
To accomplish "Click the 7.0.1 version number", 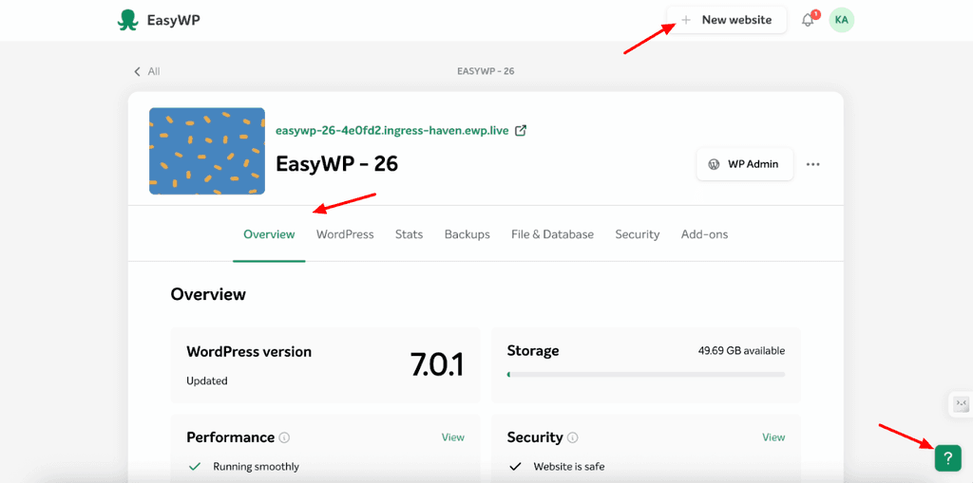I will tap(437, 364).
